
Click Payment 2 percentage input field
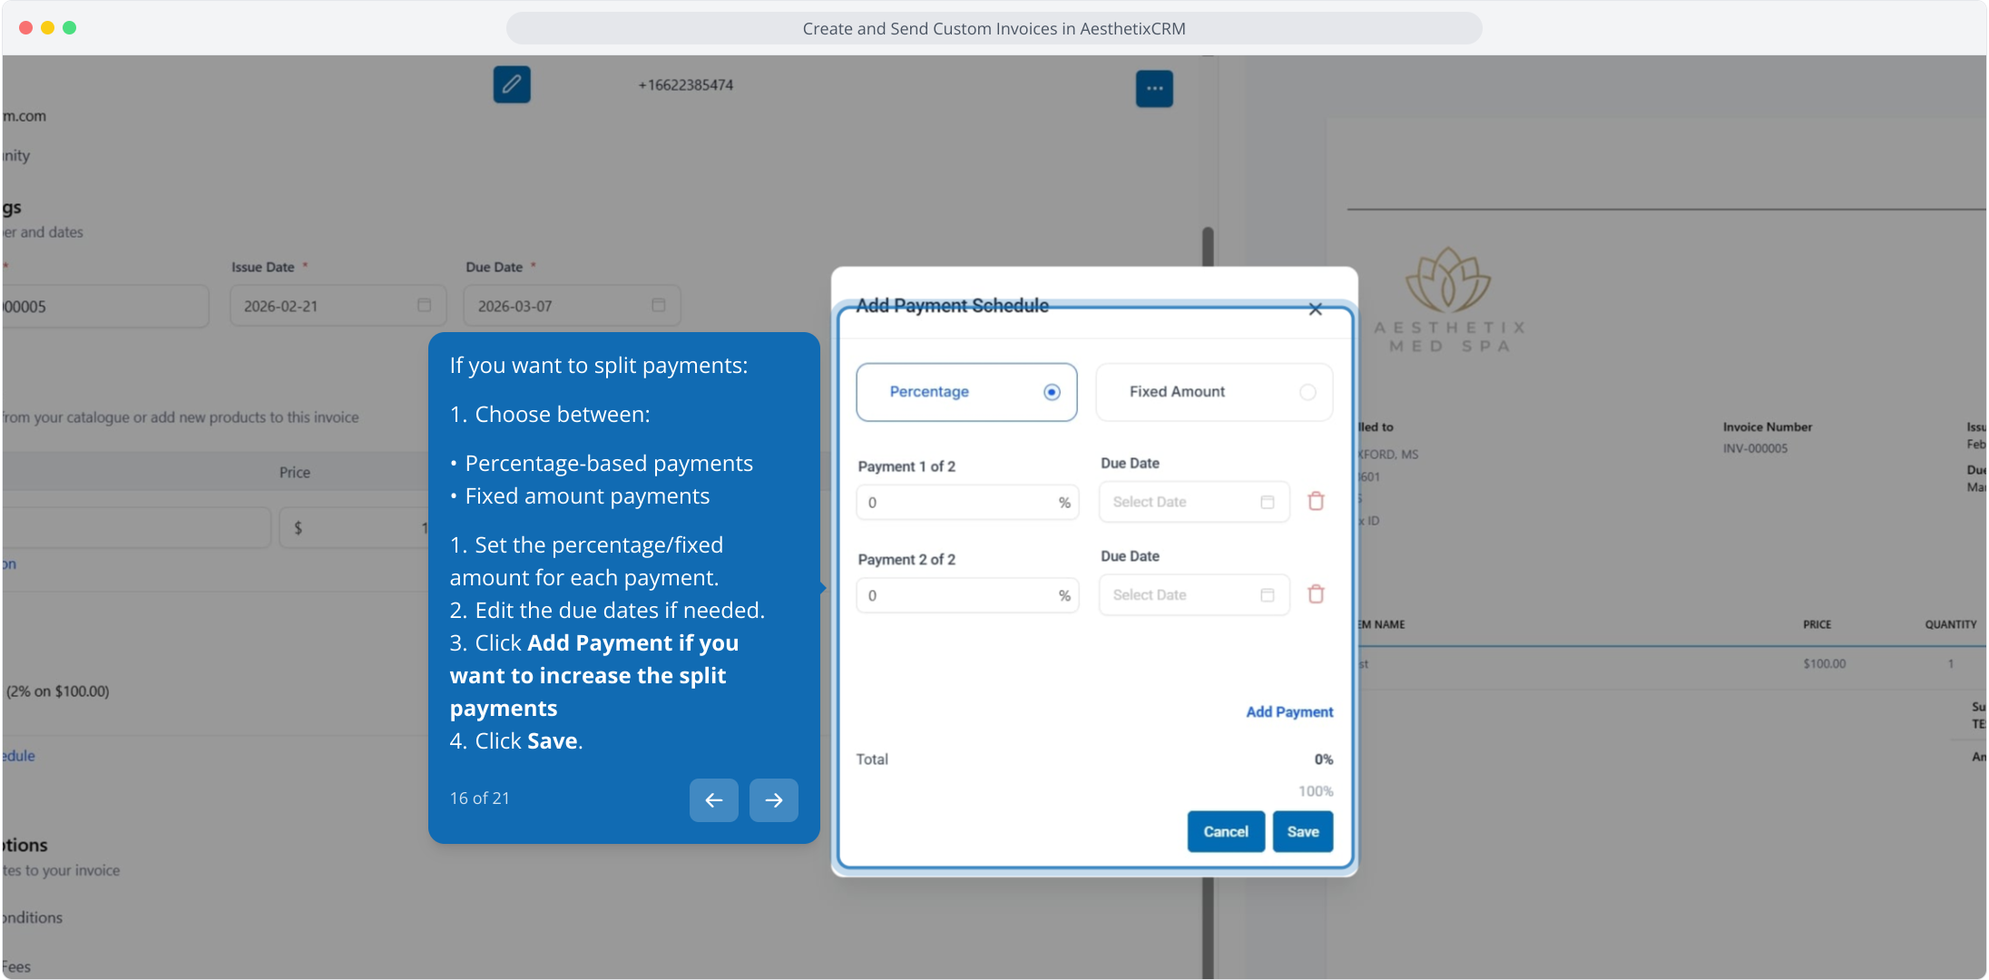[957, 596]
